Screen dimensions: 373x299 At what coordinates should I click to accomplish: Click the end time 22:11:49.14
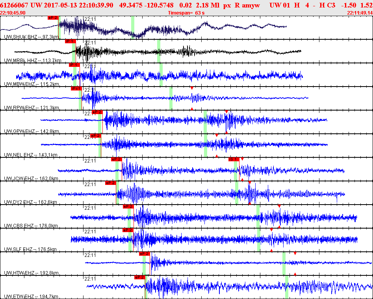coord(360,13)
